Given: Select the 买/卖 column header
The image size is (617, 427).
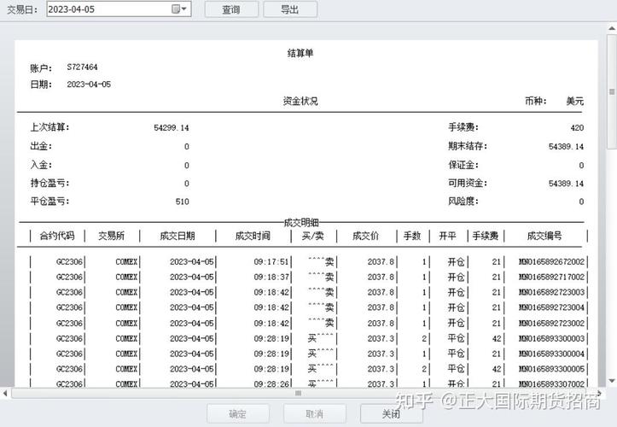Looking at the screenshot, I should tap(313, 237).
